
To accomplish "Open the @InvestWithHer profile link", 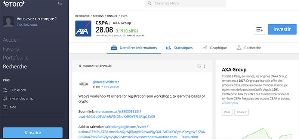I will [106, 82].
